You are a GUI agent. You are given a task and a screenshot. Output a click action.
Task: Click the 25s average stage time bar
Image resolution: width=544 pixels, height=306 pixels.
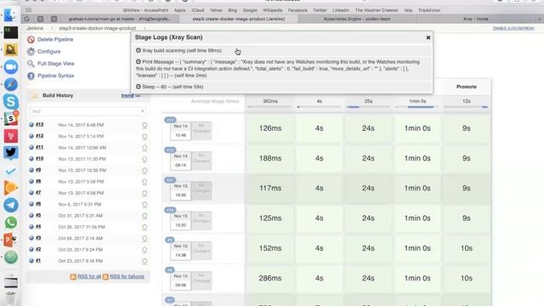click(368, 107)
